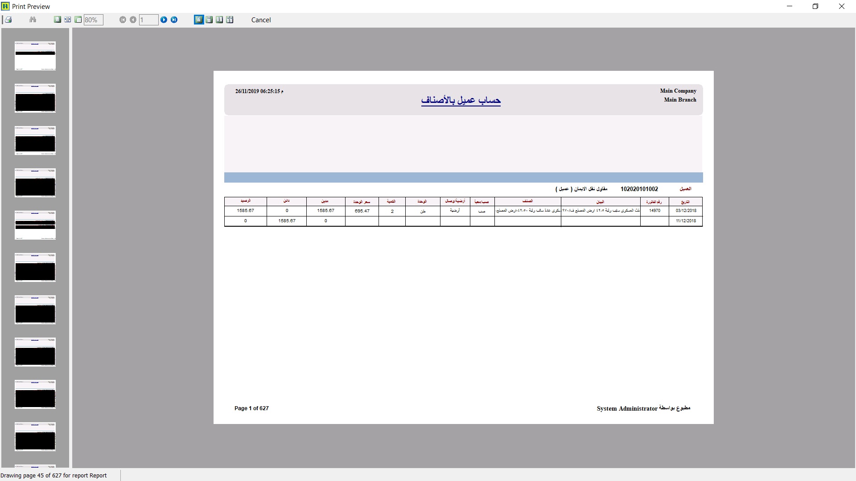
Task: Click the 80% zoom input field
Action: pyautogui.click(x=94, y=20)
